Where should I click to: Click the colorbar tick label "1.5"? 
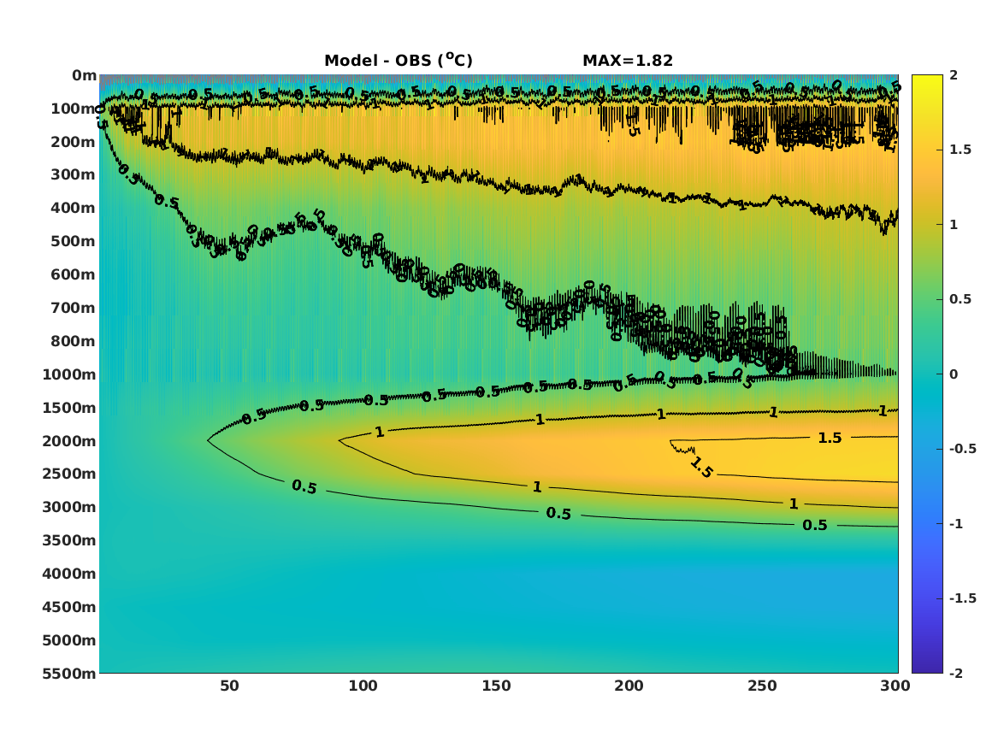(x=960, y=150)
